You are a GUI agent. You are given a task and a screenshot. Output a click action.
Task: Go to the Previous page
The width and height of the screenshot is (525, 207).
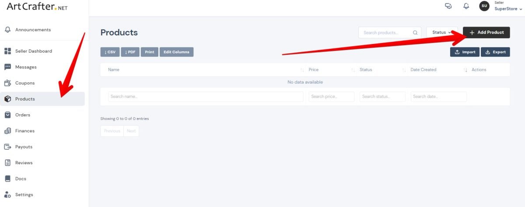(x=112, y=131)
